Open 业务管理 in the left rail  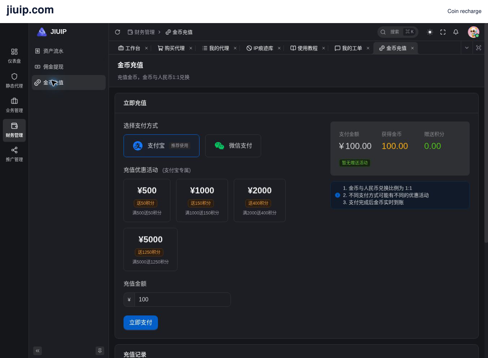click(14, 105)
